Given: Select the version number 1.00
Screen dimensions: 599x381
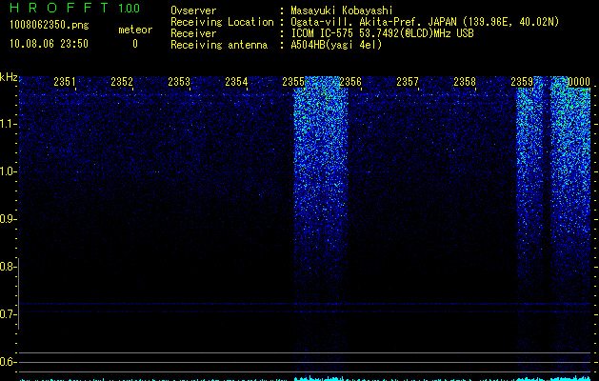Looking at the screenshot, I should click(129, 9).
